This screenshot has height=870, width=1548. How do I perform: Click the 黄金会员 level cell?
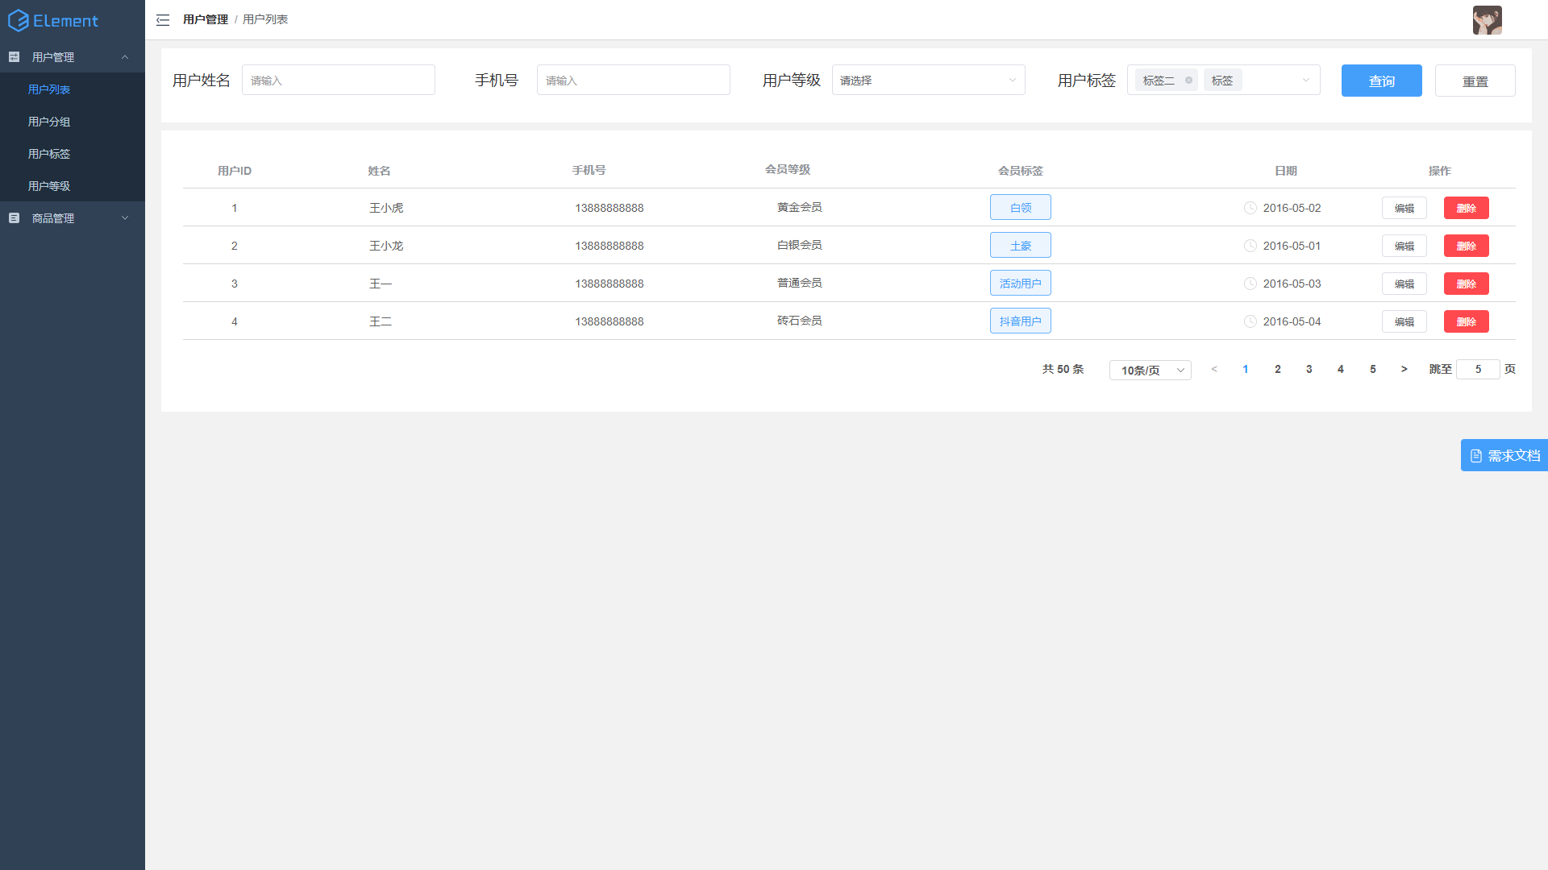click(x=800, y=208)
